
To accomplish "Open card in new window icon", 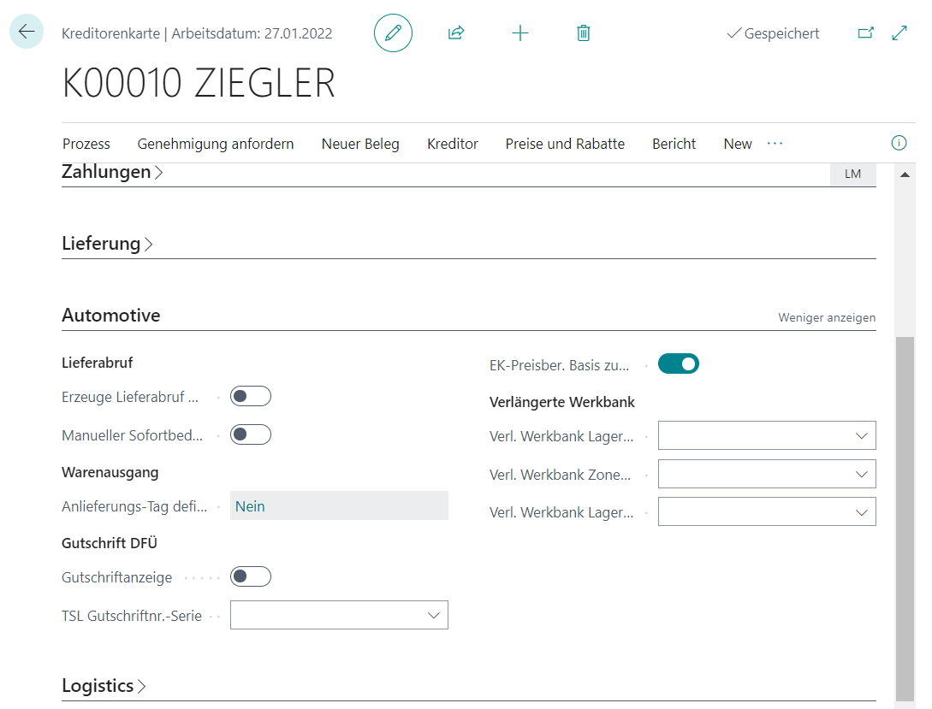I will [866, 33].
